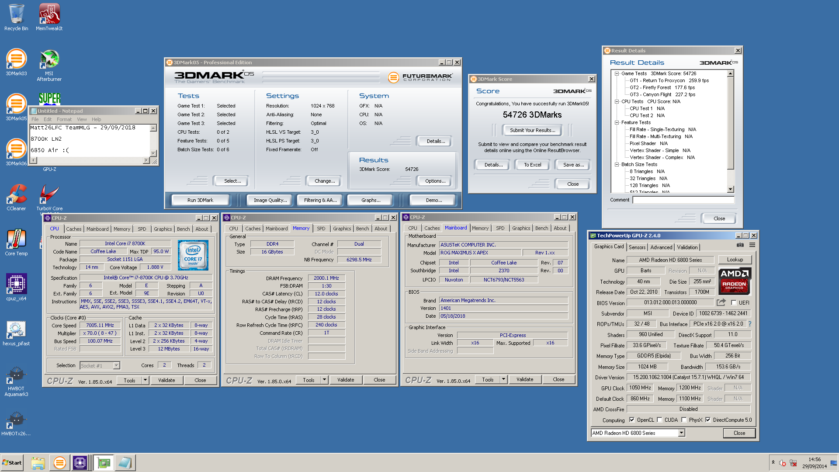The width and height of the screenshot is (839, 472).
Task: Click the GPU-Z BIOS export share icon
Action: point(721,302)
